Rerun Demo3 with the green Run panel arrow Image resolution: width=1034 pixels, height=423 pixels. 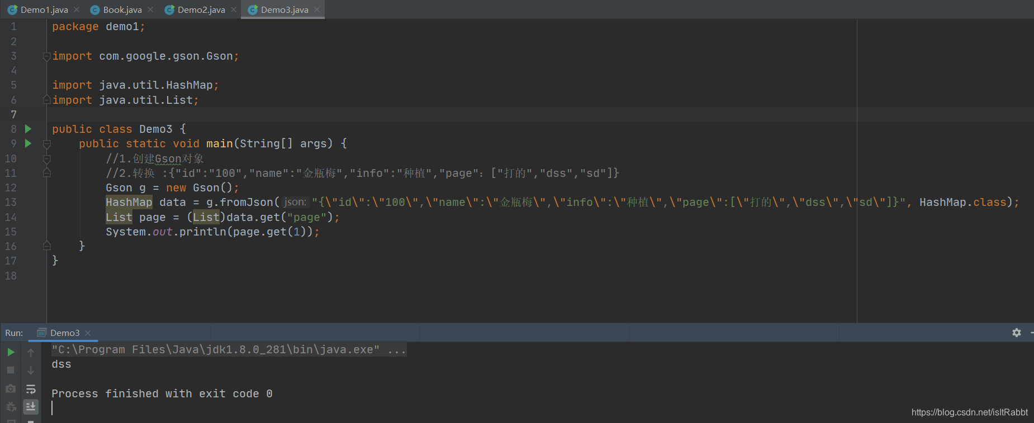[11, 352]
